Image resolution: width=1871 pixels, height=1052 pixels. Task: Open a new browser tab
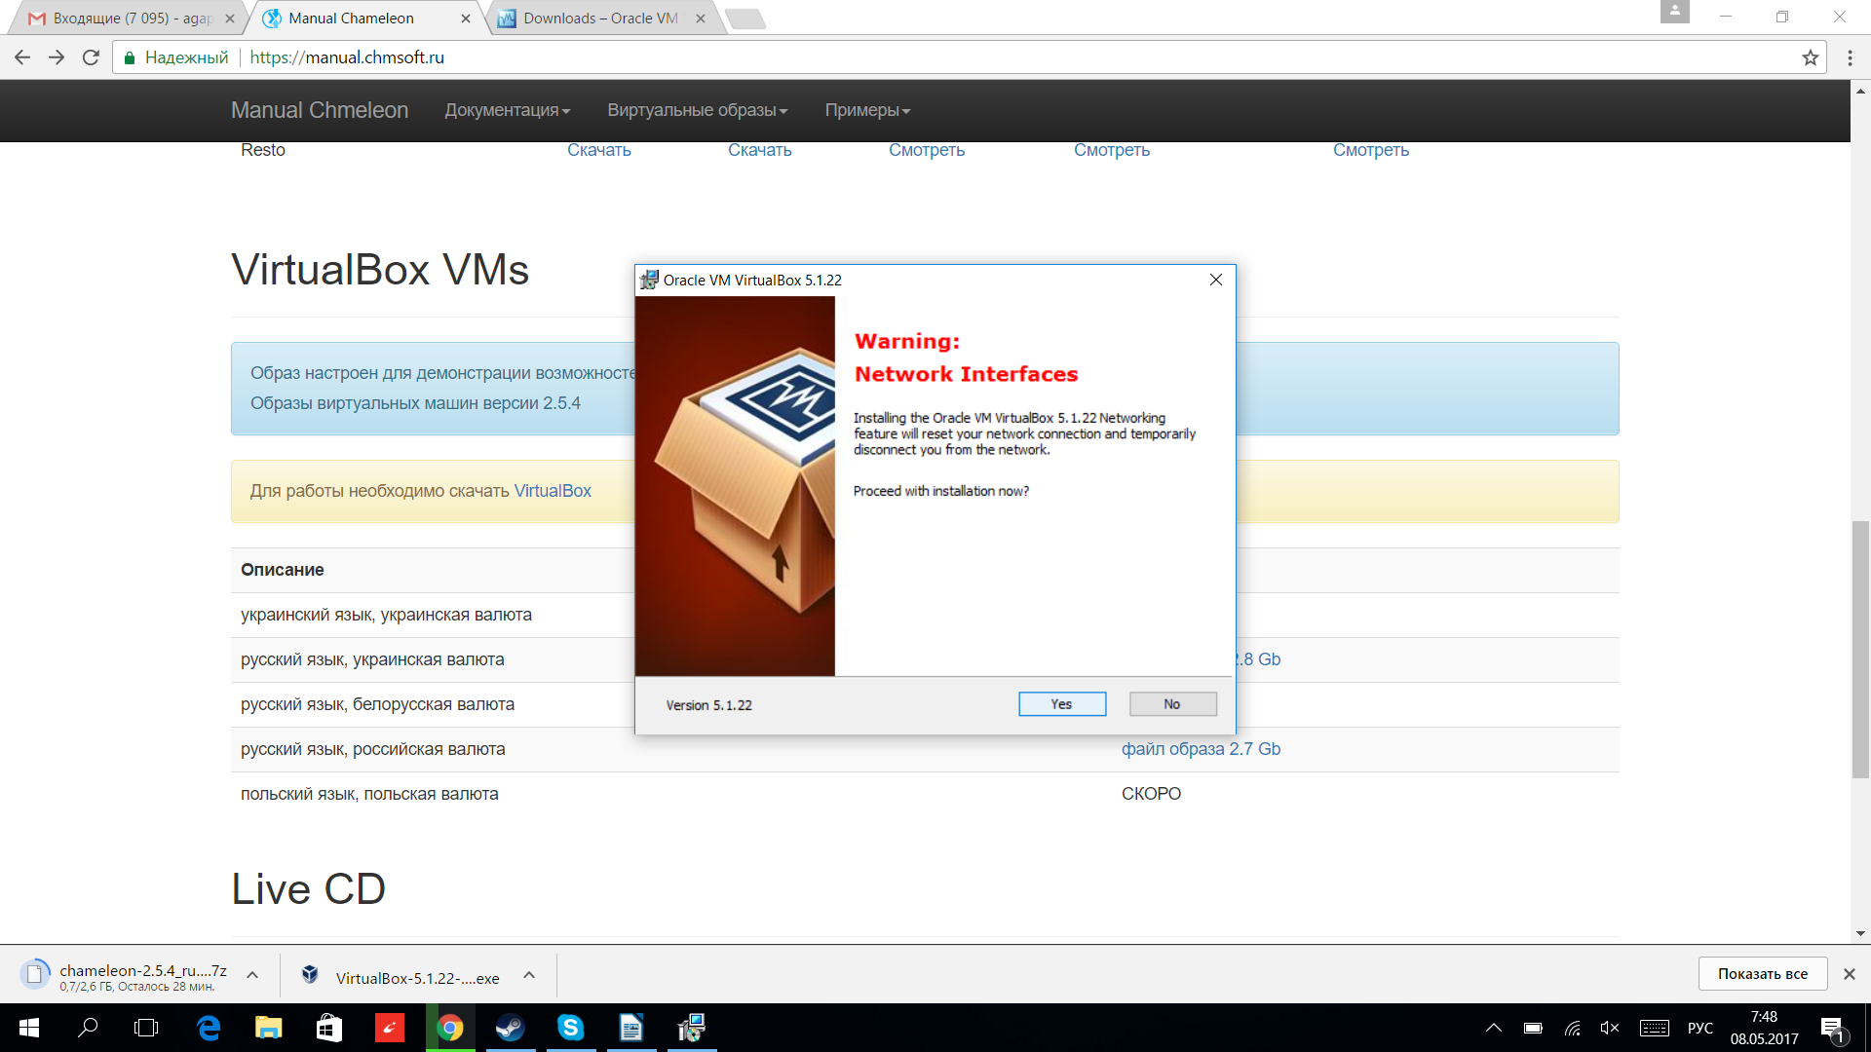[745, 19]
